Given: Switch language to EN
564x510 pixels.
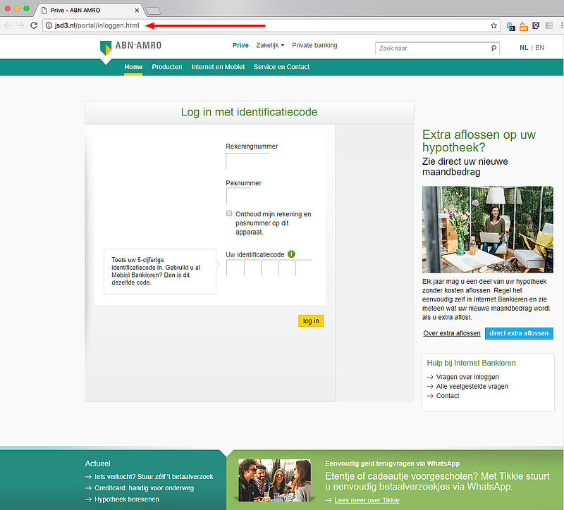Looking at the screenshot, I should 539,48.
